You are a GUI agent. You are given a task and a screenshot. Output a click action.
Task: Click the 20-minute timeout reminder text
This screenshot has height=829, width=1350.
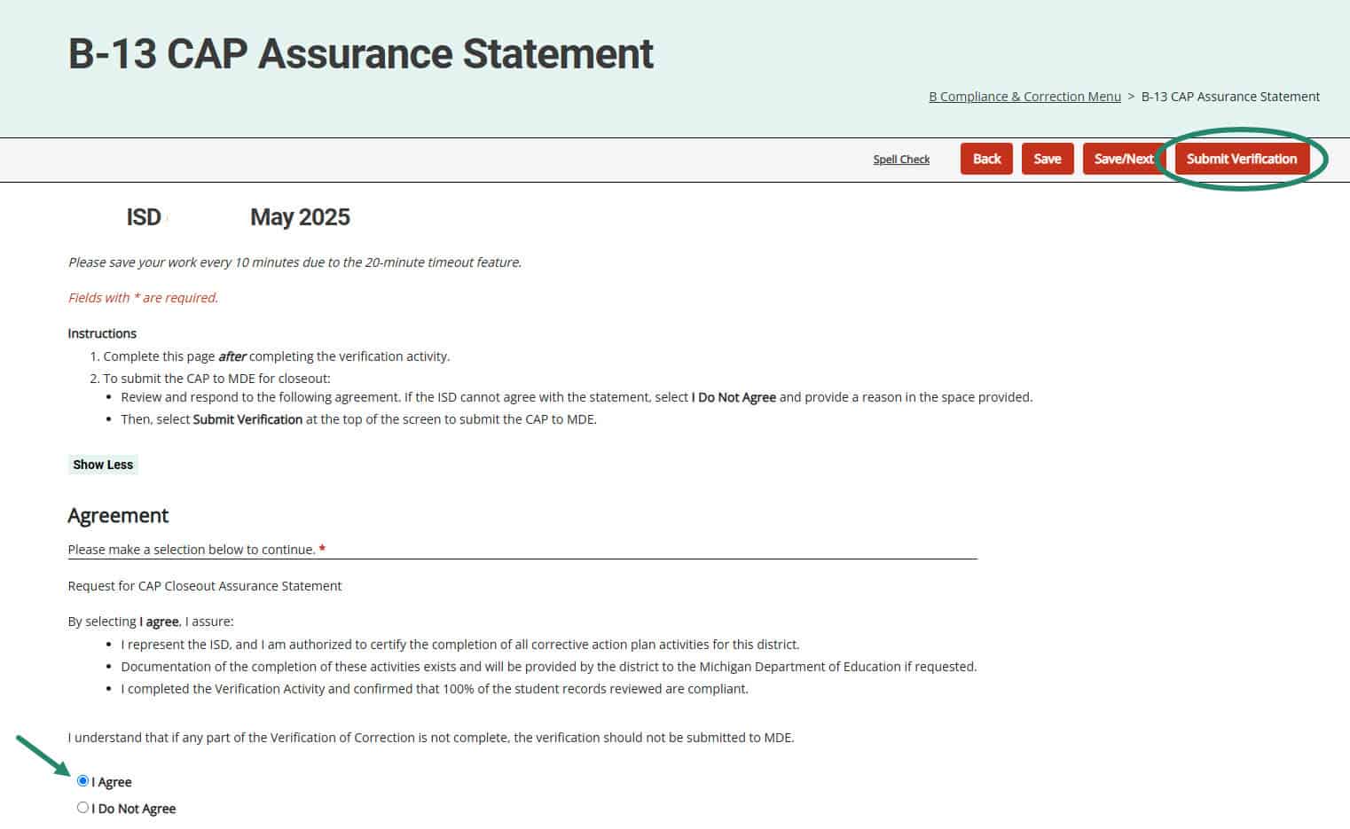tap(294, 262)
